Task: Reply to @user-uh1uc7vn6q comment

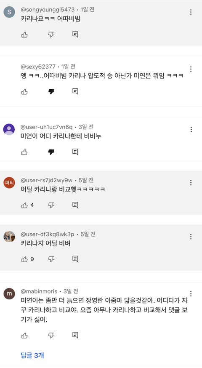Action: pyautogui.click(x=75, y=152)
